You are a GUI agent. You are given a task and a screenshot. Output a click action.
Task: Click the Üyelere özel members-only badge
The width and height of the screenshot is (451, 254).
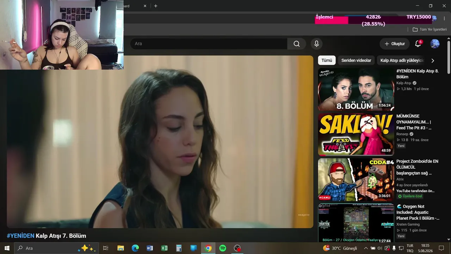[410, 196]
